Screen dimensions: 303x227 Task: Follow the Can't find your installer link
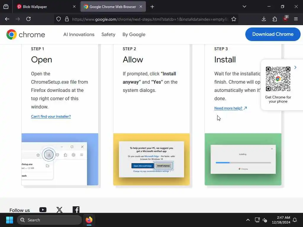coord(51,116)
